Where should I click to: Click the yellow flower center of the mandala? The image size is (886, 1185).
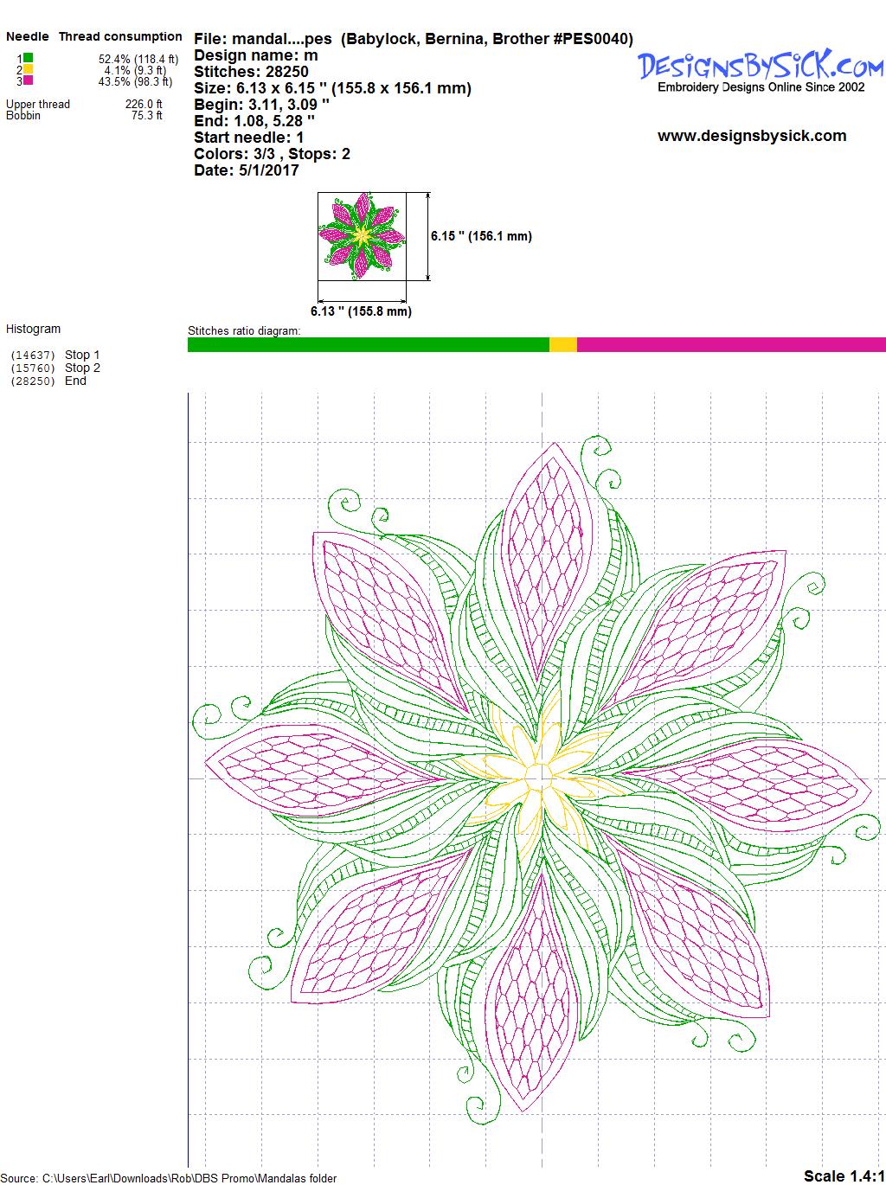click(538, 776)
